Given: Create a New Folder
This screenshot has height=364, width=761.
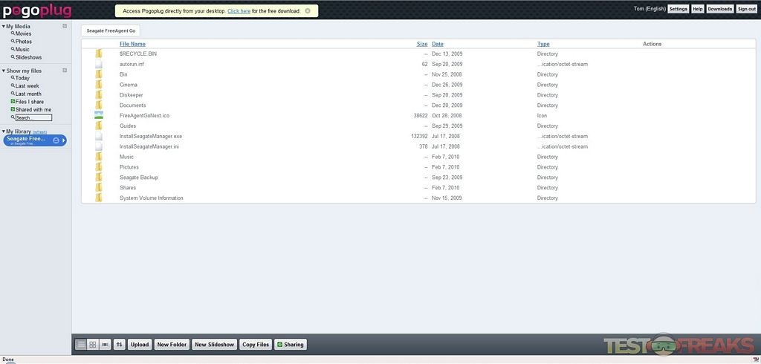Looking at the screenshot, I should pyautogui.click(x=172, y=345).
